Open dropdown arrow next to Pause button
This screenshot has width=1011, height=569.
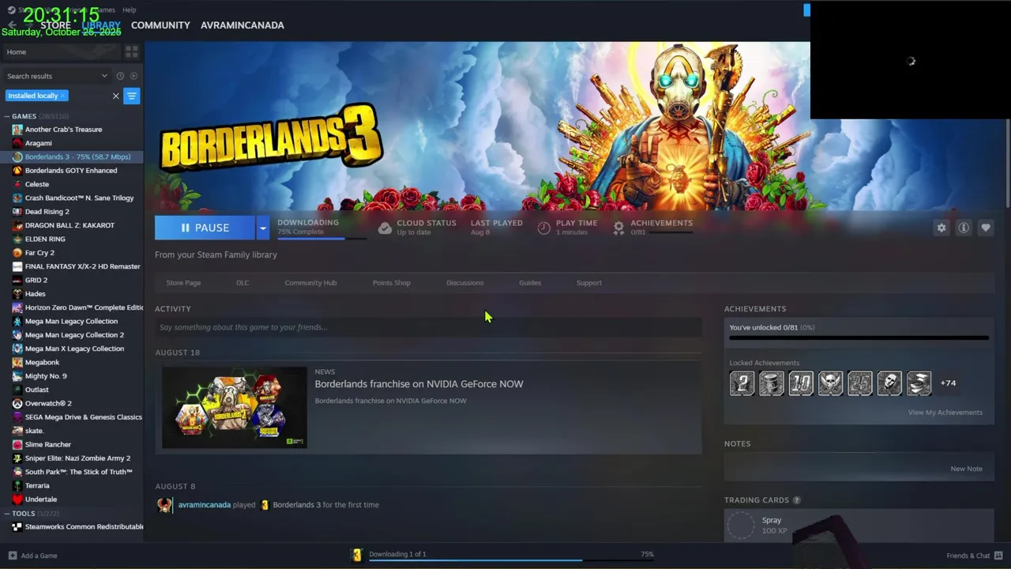click(x=262, y=228)
